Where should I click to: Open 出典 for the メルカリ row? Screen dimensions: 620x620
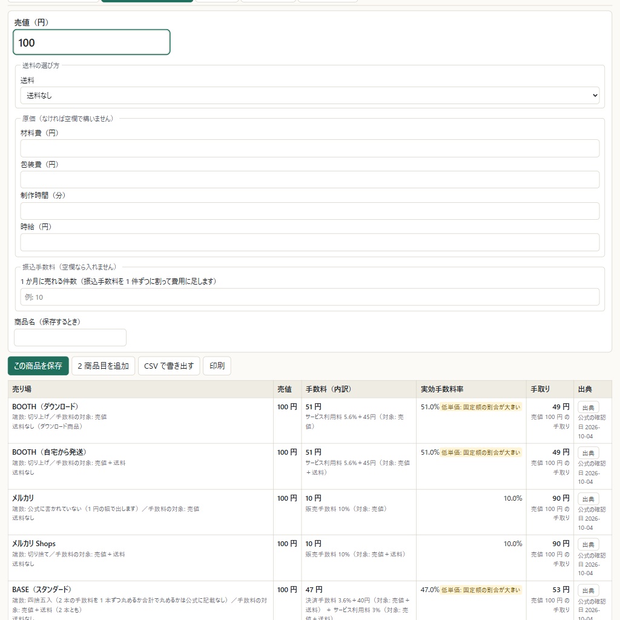[x=588, y=499]
